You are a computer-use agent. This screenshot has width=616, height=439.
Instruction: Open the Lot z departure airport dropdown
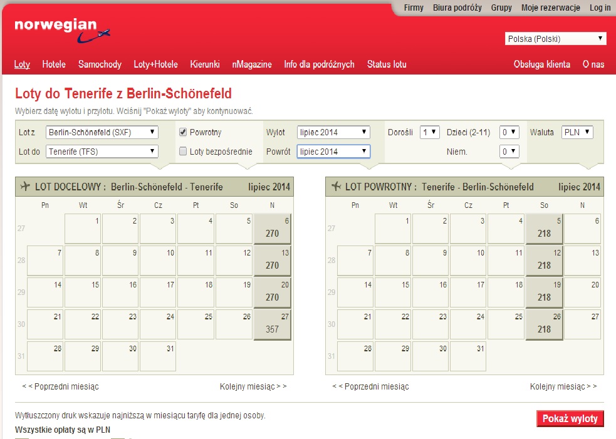(x=102, y=132)
